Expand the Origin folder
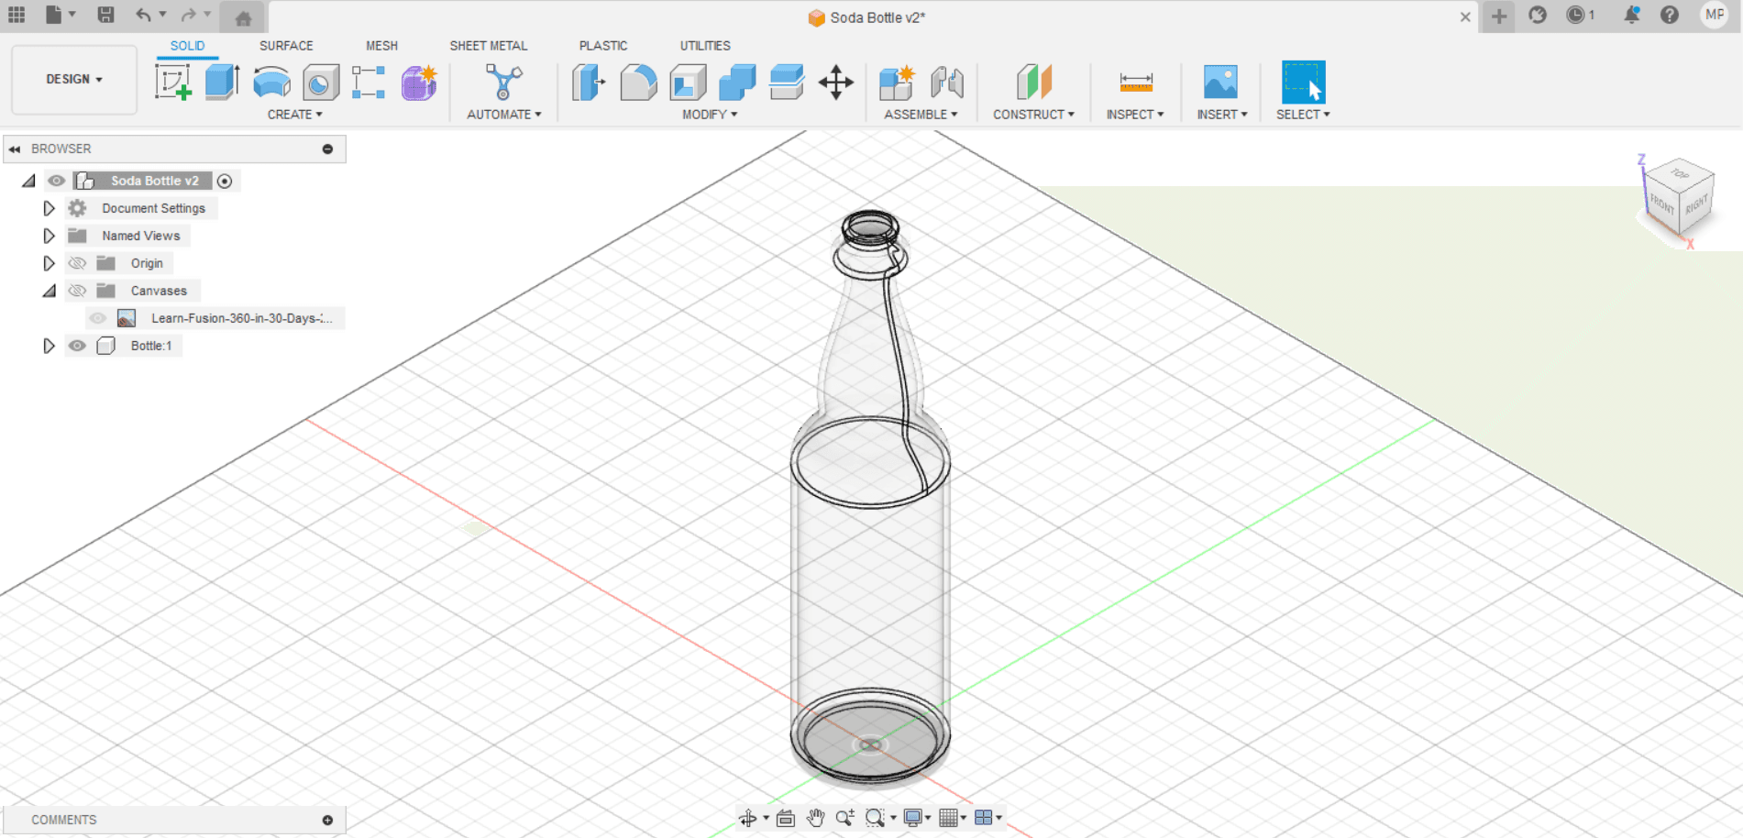1743x838 pixels. click(x=49, y=263)
